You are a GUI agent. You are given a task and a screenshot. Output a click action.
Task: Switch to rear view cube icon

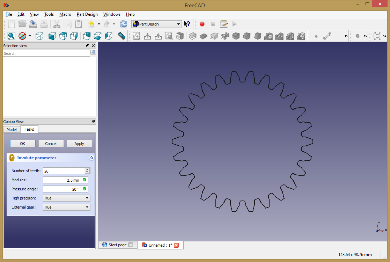coord(87,36)
